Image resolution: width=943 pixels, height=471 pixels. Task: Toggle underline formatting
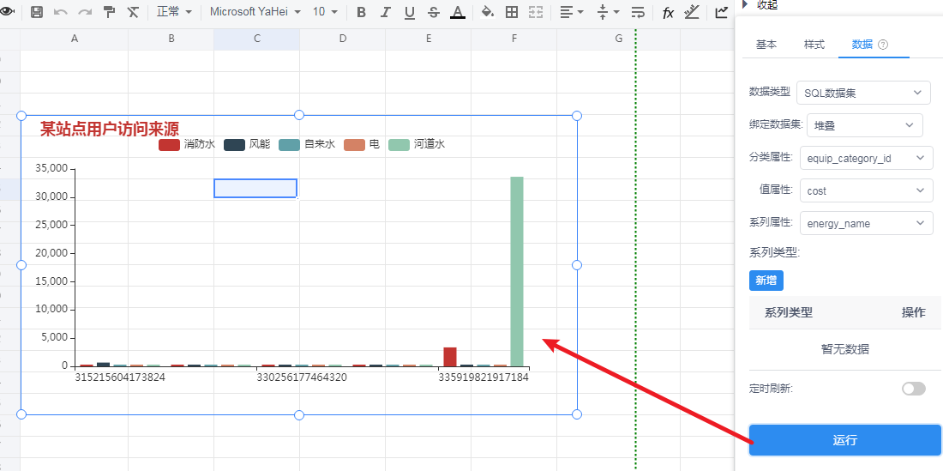click(x=410, y=12)
